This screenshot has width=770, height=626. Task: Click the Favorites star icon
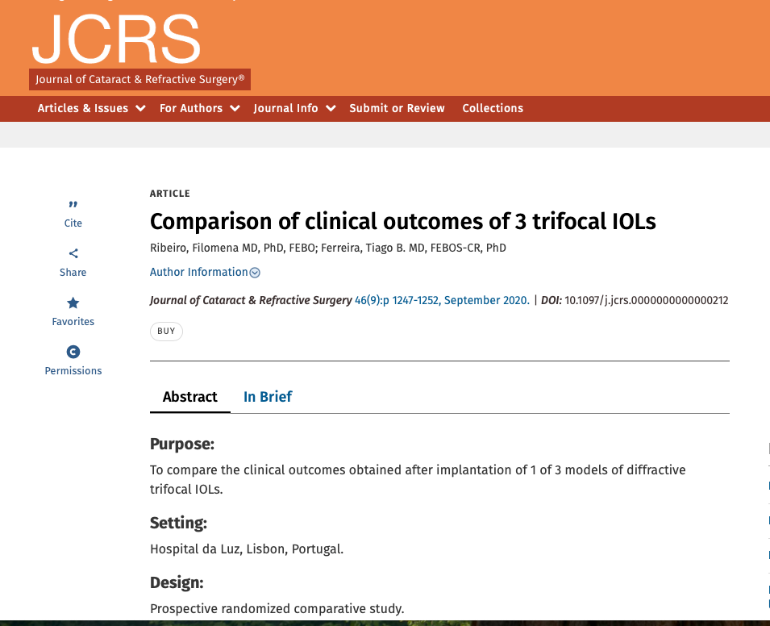click(73, 303)
